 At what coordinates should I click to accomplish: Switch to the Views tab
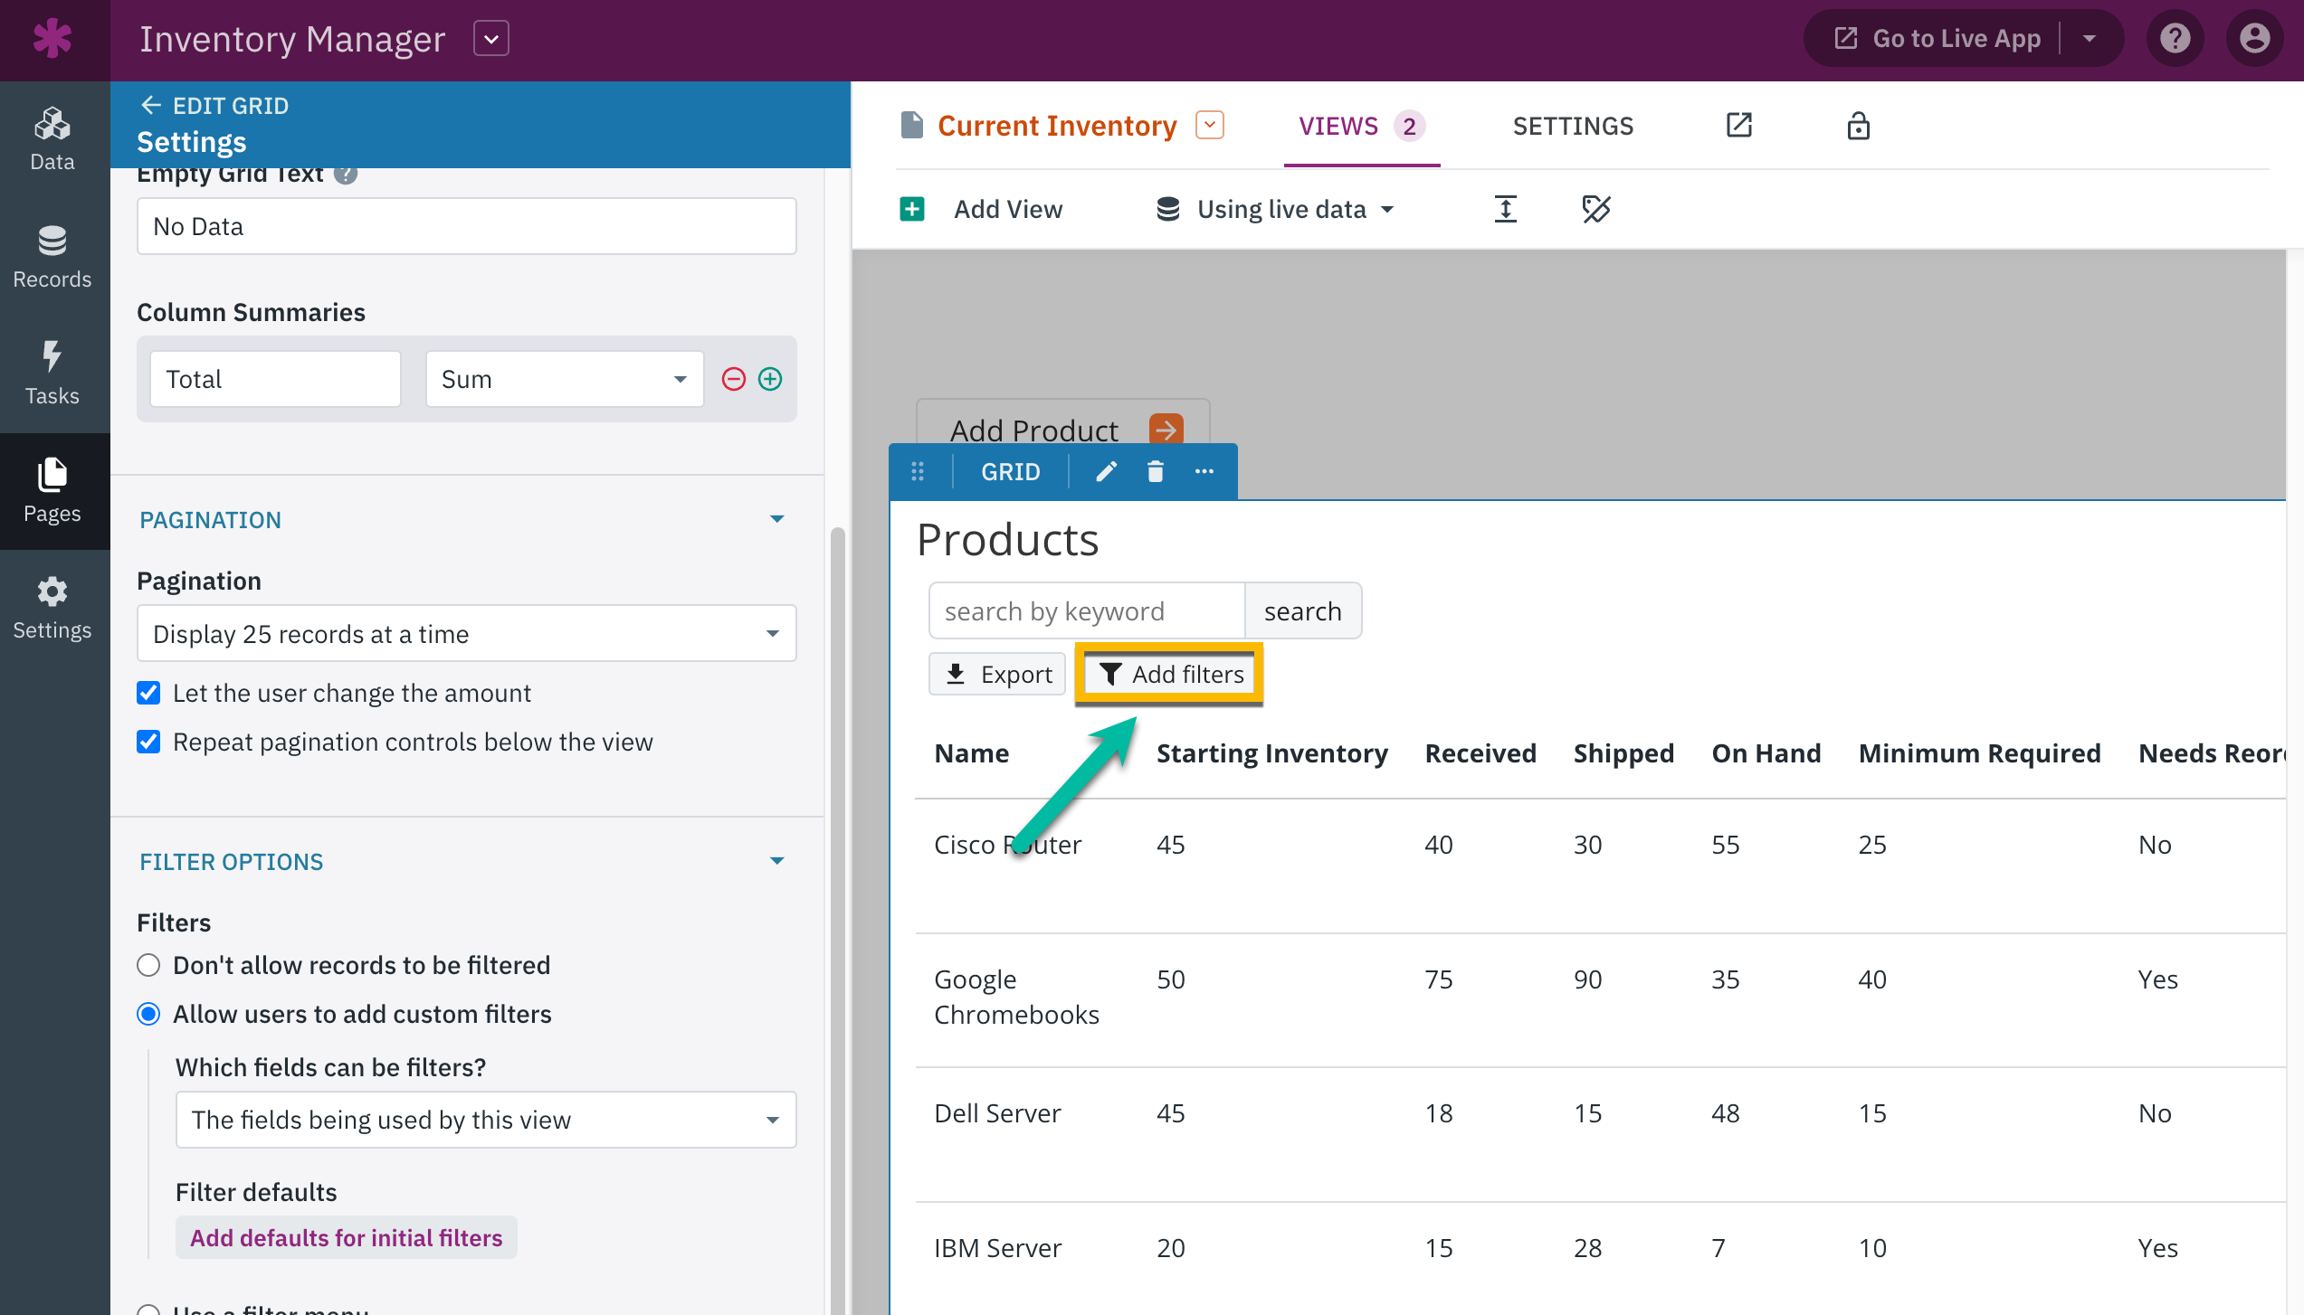(x=1362, y=126)
